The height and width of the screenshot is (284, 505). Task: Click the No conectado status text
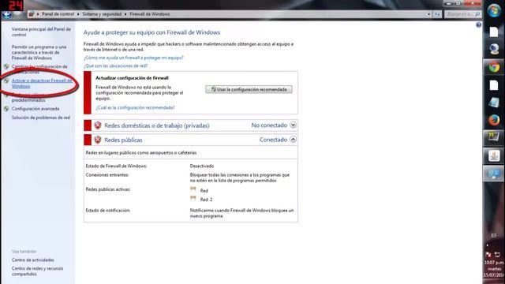269,125
